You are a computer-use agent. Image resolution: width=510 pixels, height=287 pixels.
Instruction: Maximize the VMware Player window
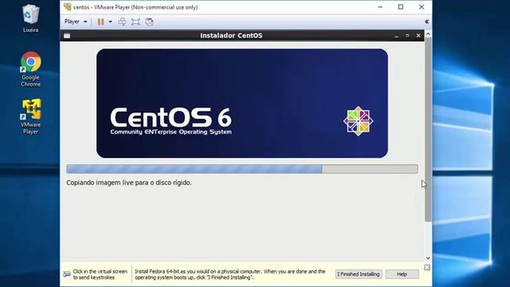[x=401, y=7]
